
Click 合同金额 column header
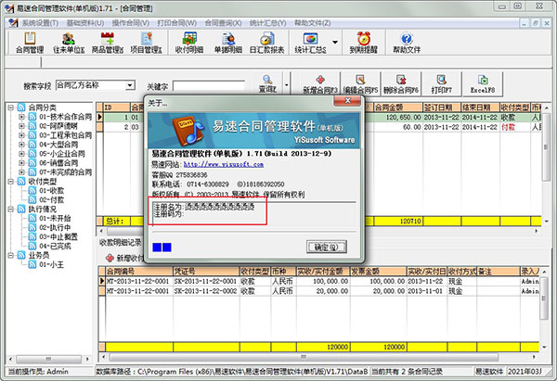pos(398,108)
